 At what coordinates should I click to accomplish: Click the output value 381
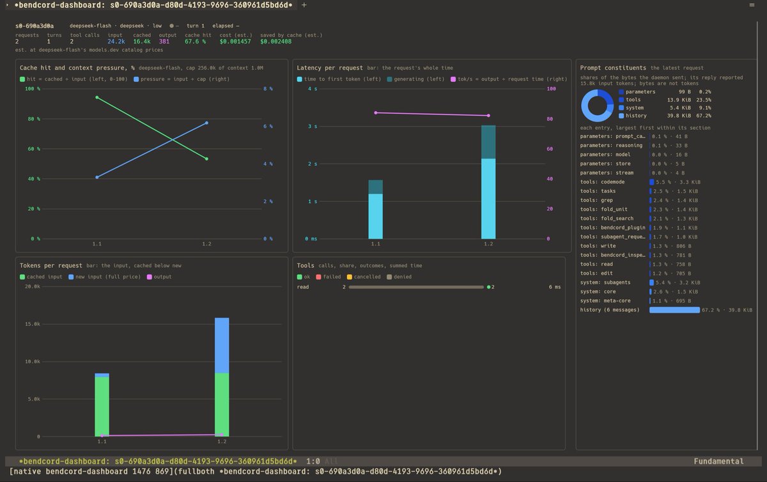[x=165, y=42]
